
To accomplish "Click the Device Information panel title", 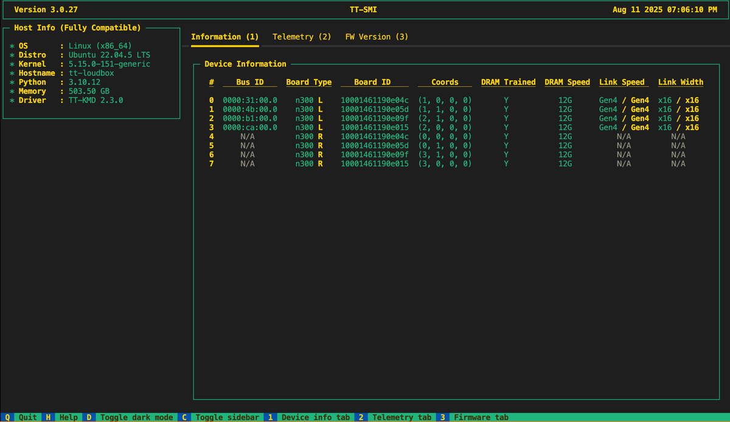I will (245, 64).
